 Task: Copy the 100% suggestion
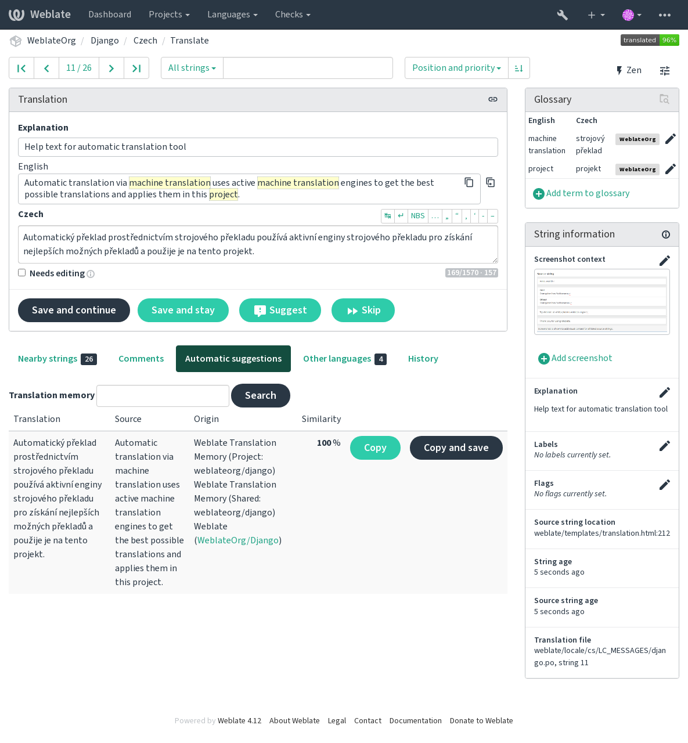[375, 448]
